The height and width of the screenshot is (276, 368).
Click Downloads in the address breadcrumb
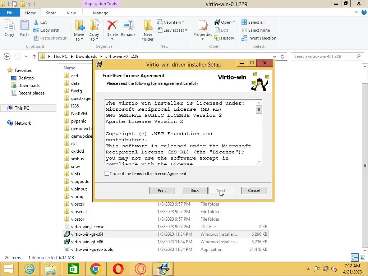pyautogui.click(x=86, y=56)
